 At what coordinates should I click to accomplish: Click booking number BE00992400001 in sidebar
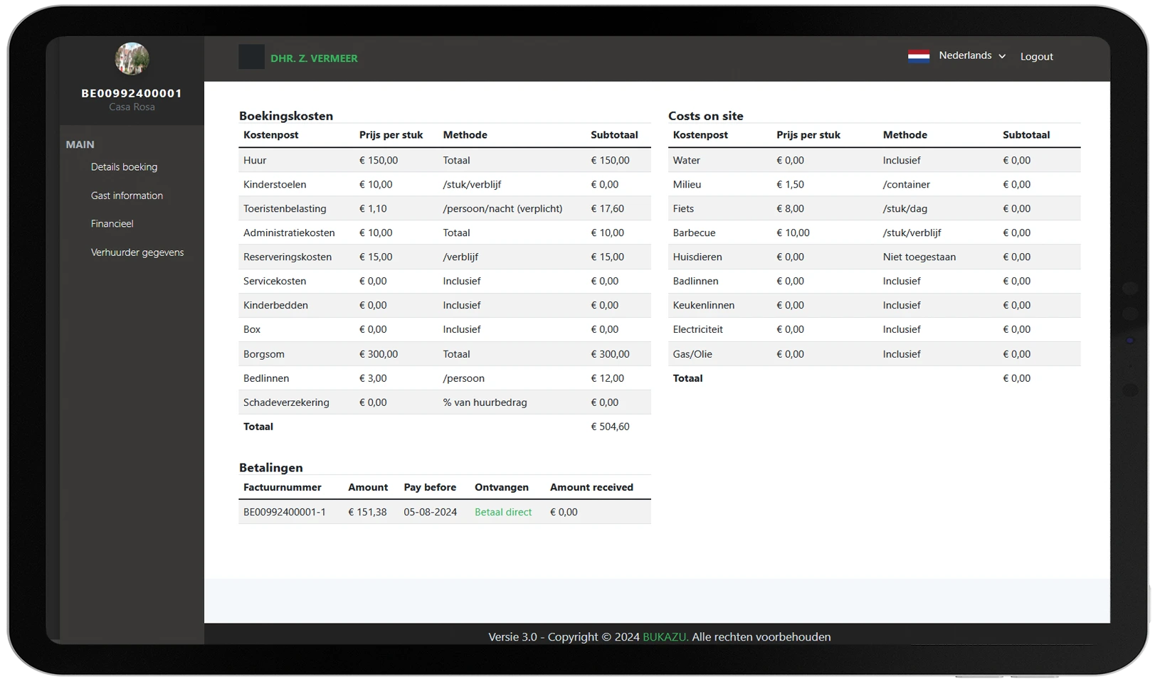132,93
